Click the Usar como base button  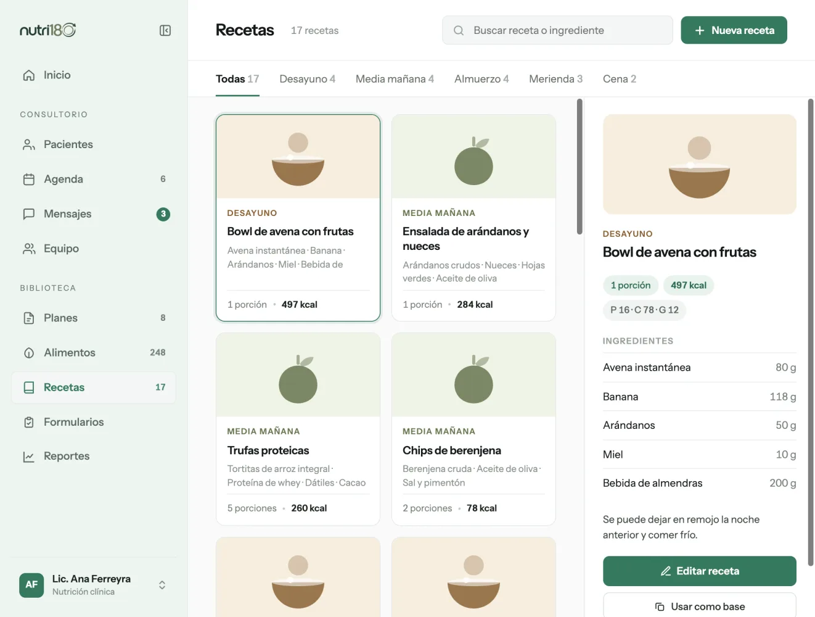point(700,605)
